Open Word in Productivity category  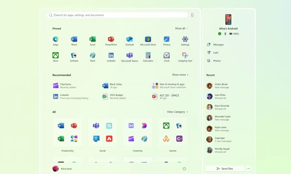61,126
